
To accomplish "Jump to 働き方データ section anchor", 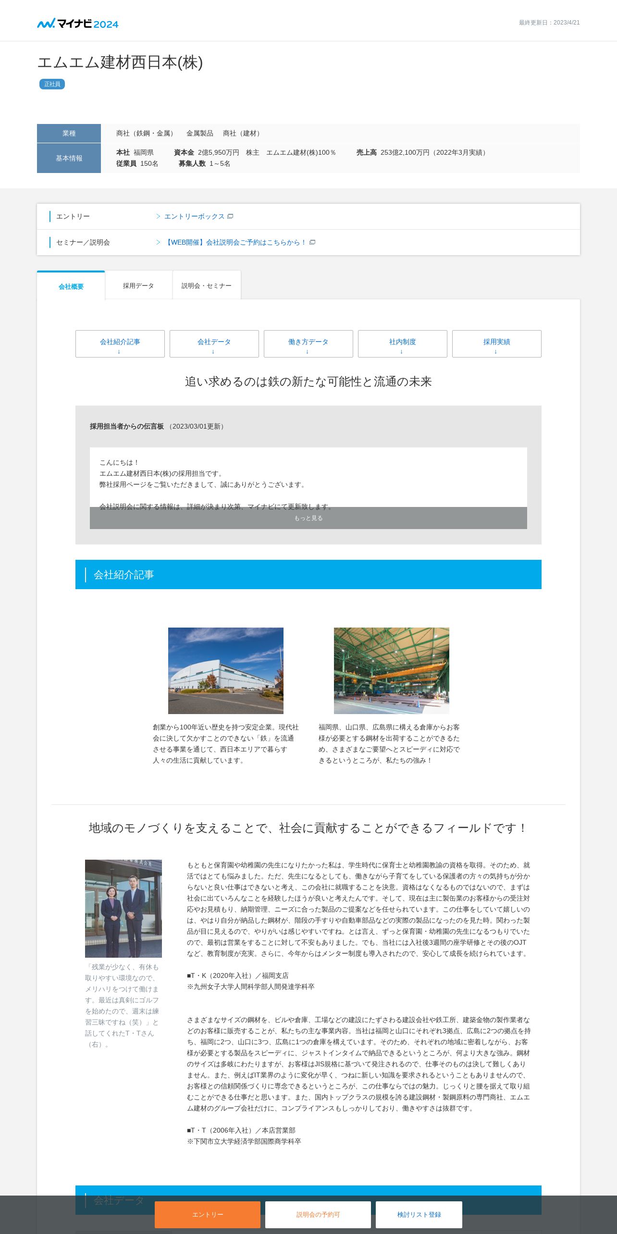I will [308, 344].
